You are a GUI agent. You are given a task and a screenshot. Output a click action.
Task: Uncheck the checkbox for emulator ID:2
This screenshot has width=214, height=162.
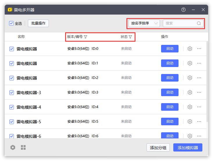coord(12,78)
